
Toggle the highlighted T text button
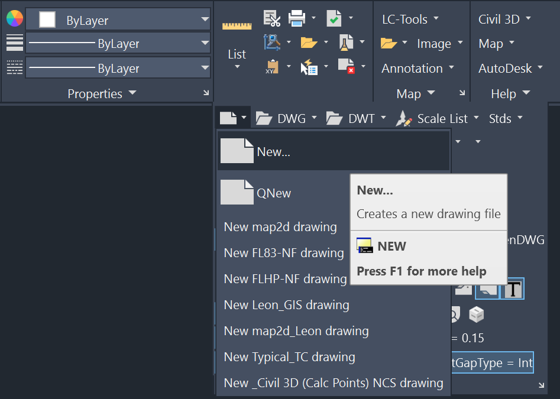coord(513,289)
